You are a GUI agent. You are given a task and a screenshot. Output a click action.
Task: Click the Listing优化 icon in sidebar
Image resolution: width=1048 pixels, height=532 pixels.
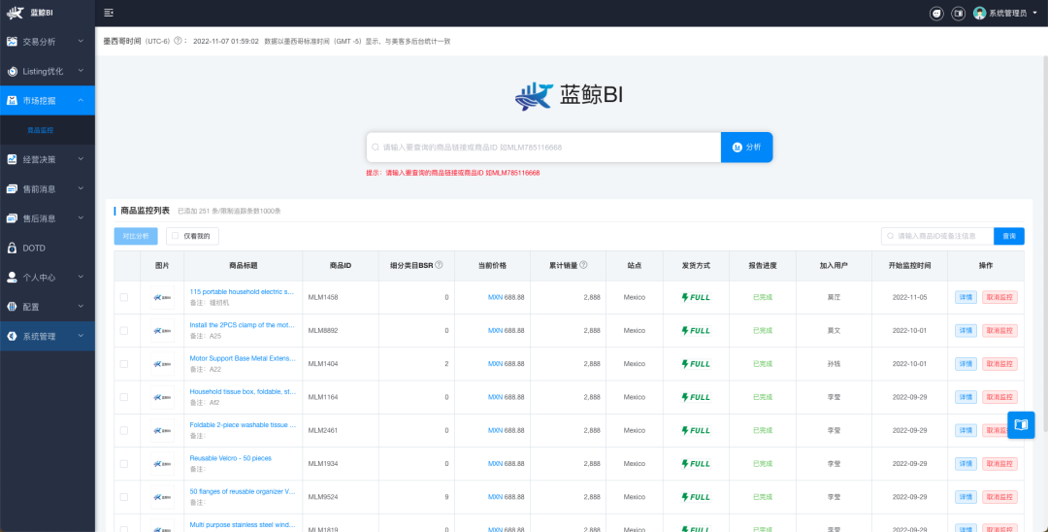pyautogui.click(x=12, y=71)
